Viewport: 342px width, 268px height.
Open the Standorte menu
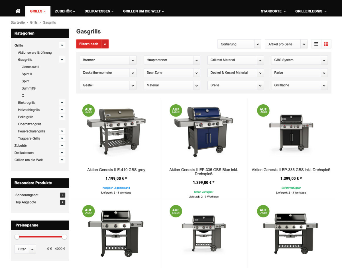click(x=273, y=11)
